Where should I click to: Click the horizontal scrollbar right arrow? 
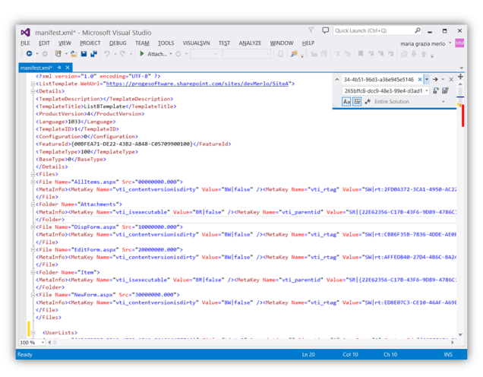click(453, 343)
